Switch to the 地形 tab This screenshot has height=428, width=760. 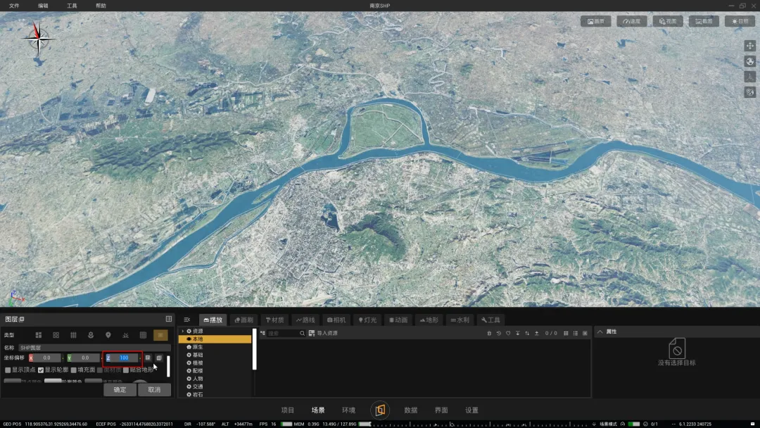pyautogui.click(x=429, y=320)
